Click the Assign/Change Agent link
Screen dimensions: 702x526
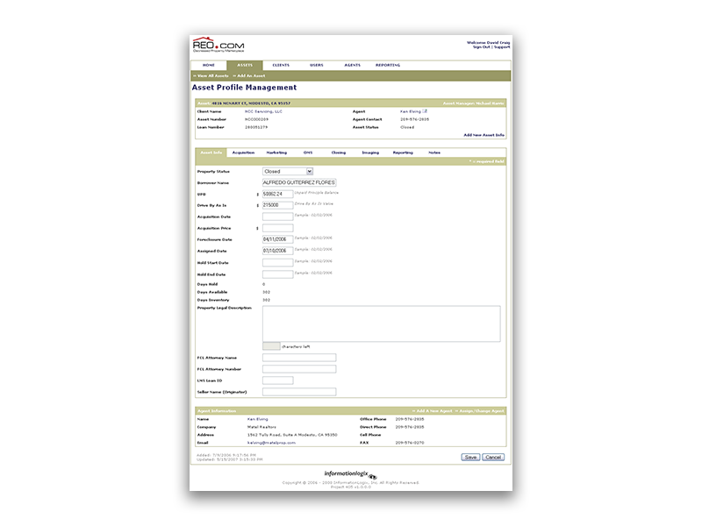pos(484,410)
